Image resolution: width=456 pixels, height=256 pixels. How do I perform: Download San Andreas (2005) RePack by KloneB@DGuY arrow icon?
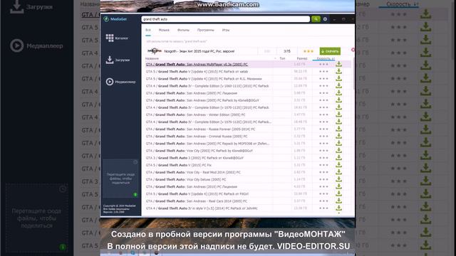pyautogui.click(x=339, y=100)
